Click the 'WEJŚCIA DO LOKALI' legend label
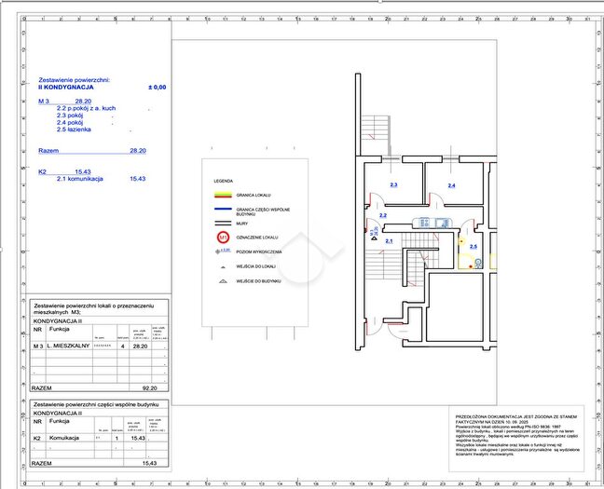The image size is (604, 489). 255,266
